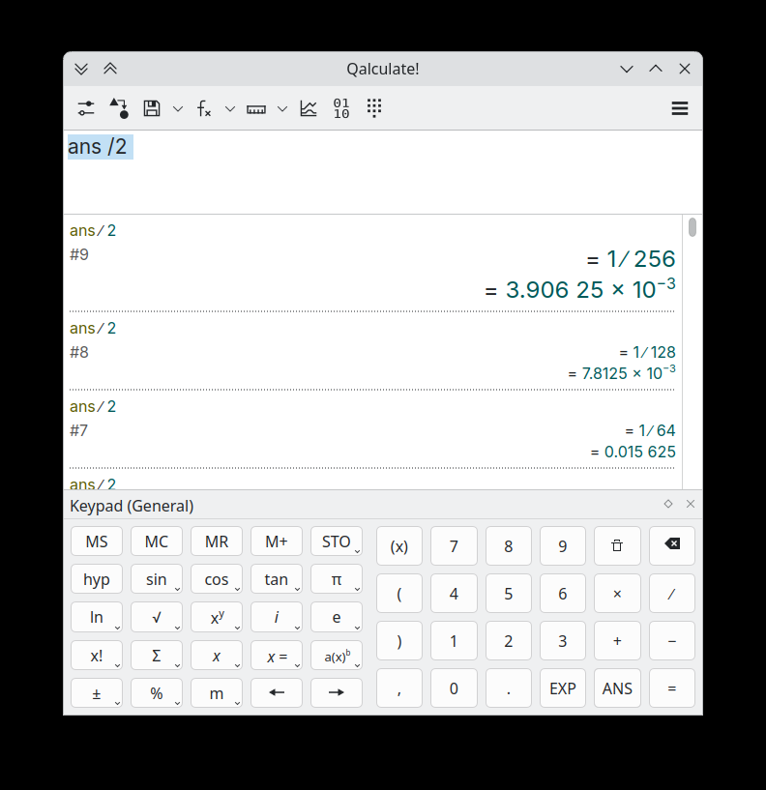Click the backspace delete icon
The width and height of the screenshot is (766, 790).
[x=672, y=546]
